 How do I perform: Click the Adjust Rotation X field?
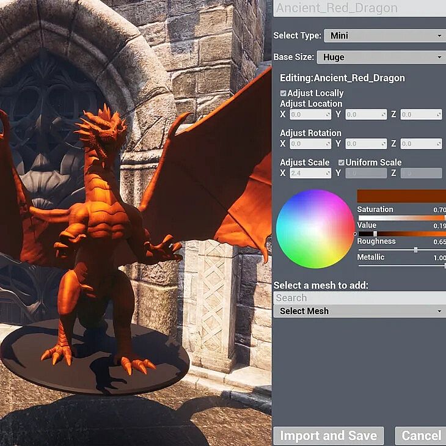[x=310, y=144]
